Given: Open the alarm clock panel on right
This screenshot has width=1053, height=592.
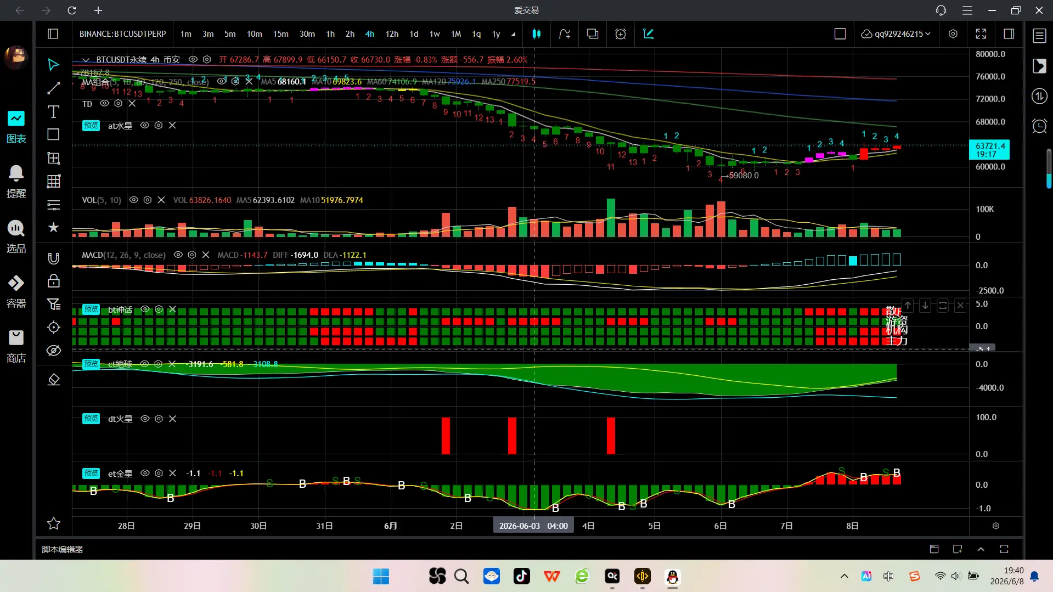Looking at the screenshot, I should click(x=1039, y=126).
